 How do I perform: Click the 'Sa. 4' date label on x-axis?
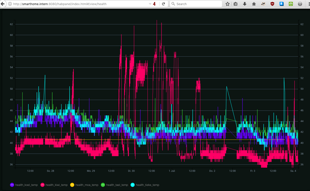(293, 171)
